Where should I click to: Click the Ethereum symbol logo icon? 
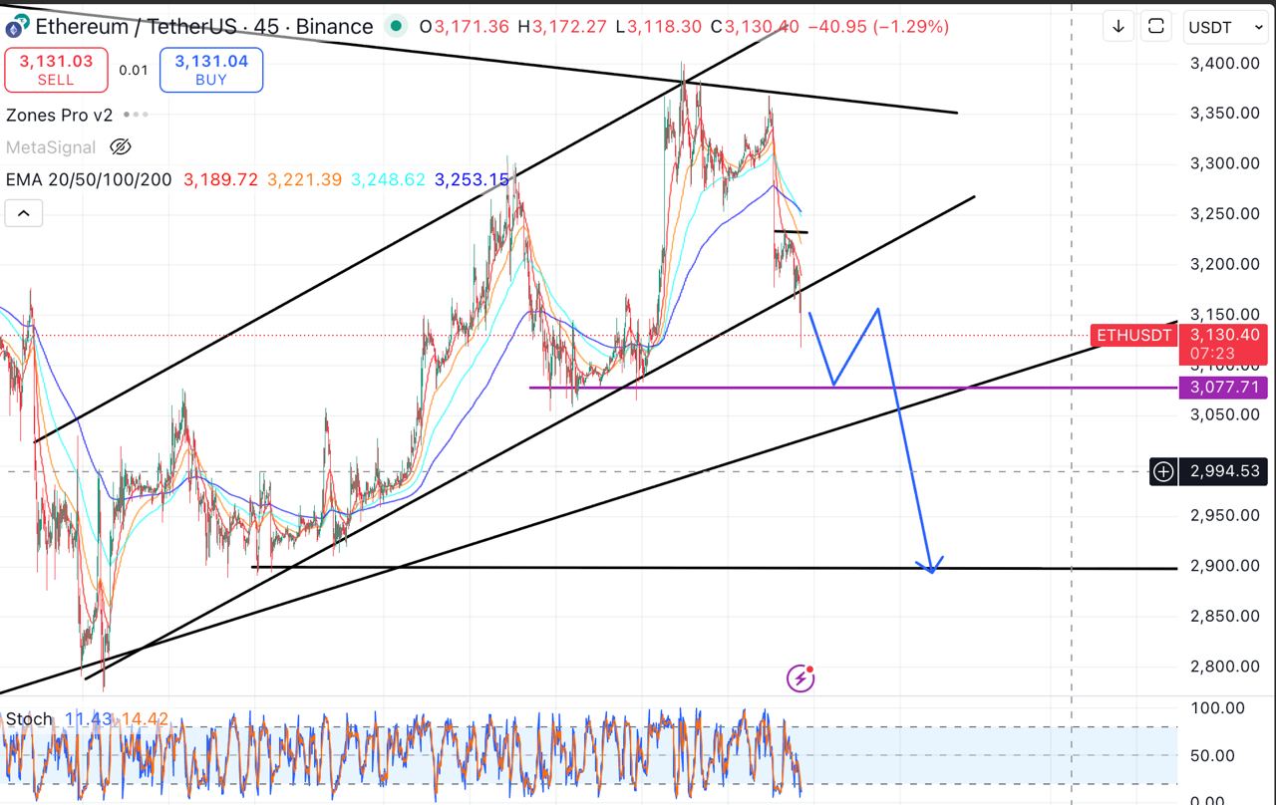(16, 27)
